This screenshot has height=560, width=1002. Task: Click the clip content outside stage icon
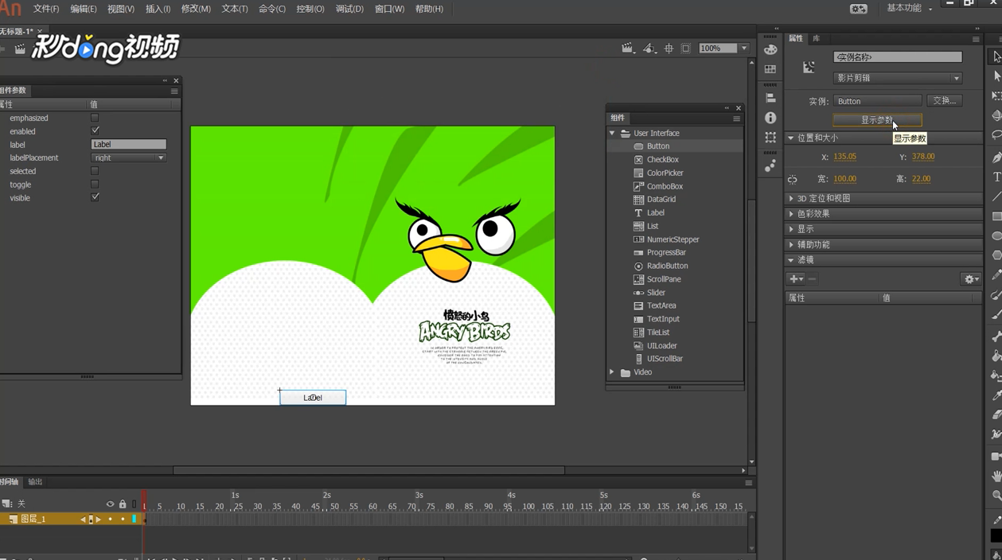(686, 49)
